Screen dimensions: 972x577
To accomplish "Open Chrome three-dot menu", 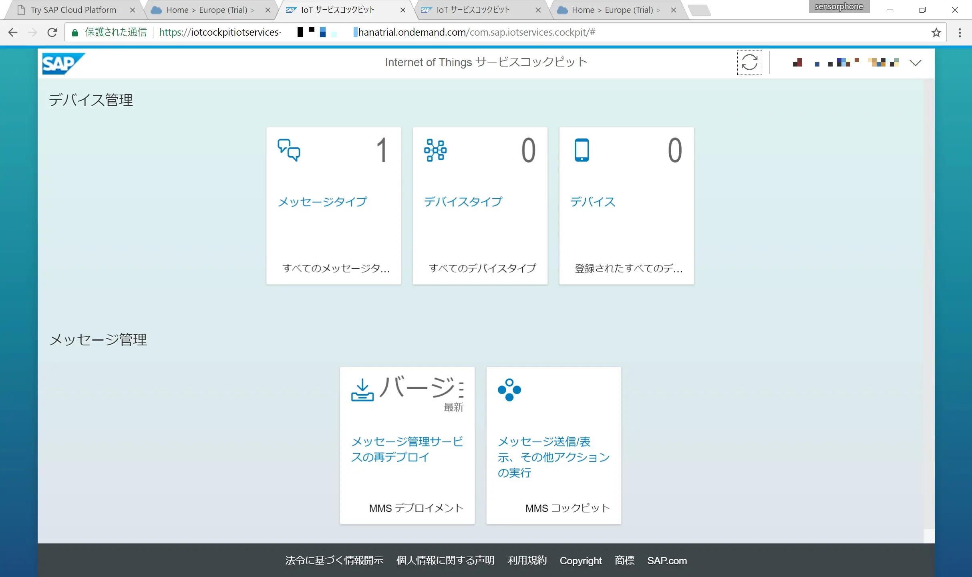I will click(x=960, y=32).
